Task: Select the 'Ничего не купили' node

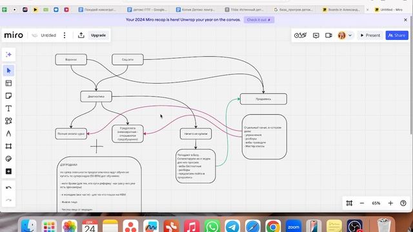Action: tap(196, 133)
